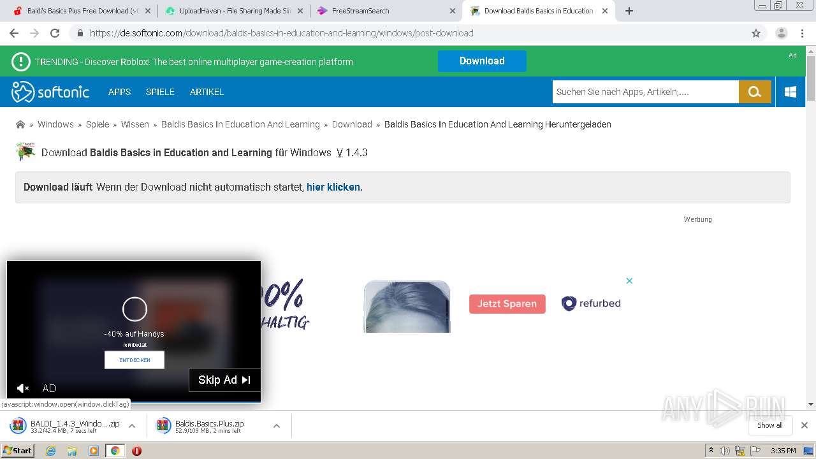Click the home icon in breadcrumb
This screenshot has height=459, width=816.
(x=20, y=124)
